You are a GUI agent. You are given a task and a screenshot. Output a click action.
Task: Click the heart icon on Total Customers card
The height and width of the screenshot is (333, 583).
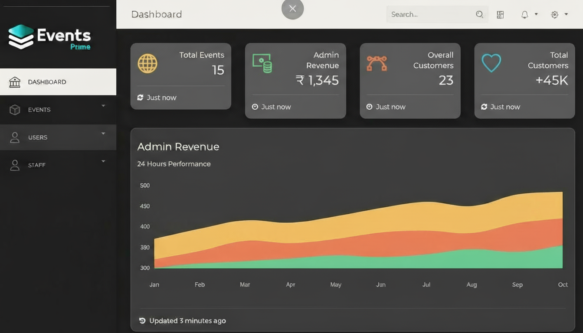point(491,63)
